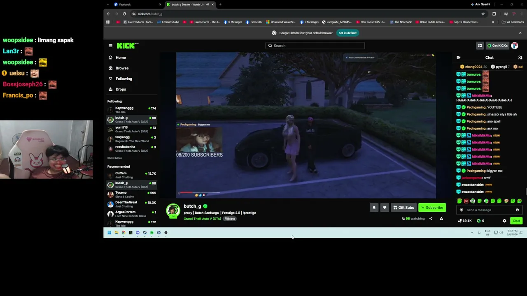Click butch_g streamer avatar
This screenshot has height=296, width=527.
(x=173, y=211)
